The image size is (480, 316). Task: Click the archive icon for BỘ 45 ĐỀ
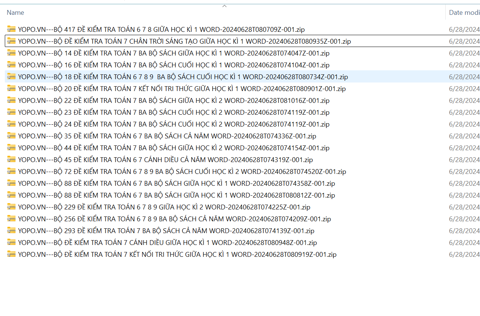(x=11, y=159)
